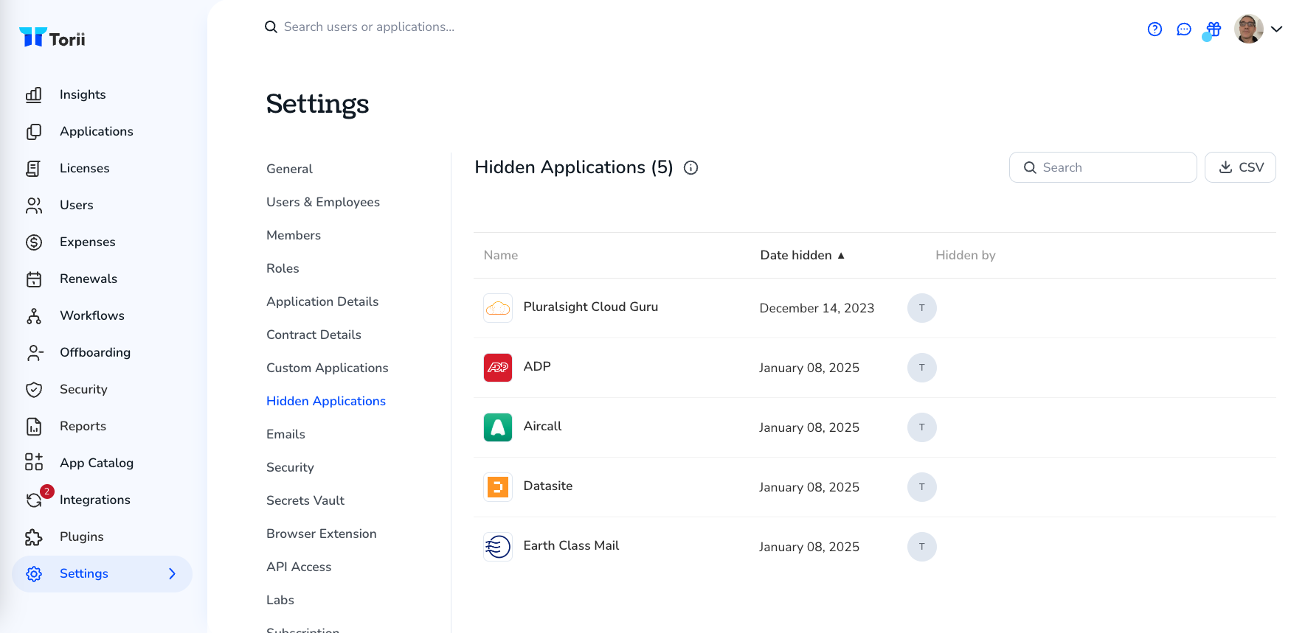The width and height of the screenshot is (1305, 633).
Task: Click the Hidden Applications info icon
Action: [691, 168]
